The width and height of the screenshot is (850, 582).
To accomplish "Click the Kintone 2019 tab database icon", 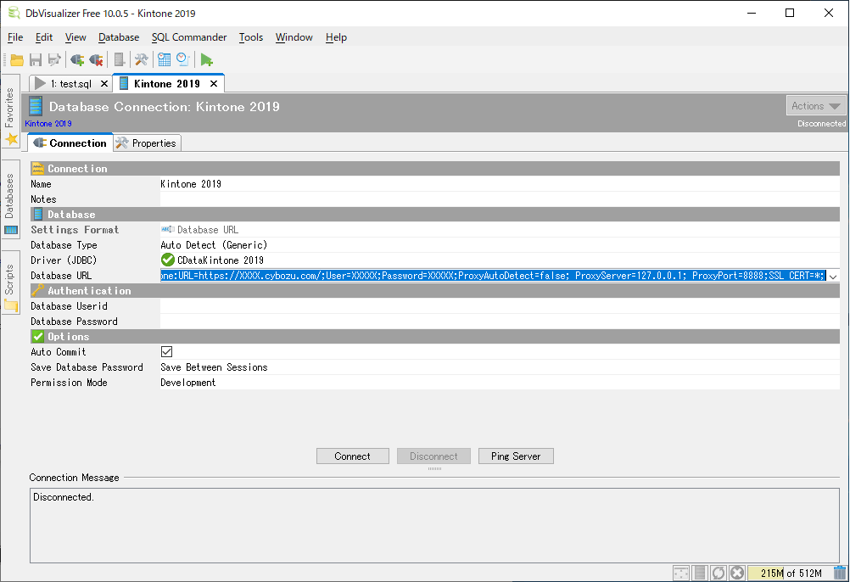I will [x=124, y=83].
